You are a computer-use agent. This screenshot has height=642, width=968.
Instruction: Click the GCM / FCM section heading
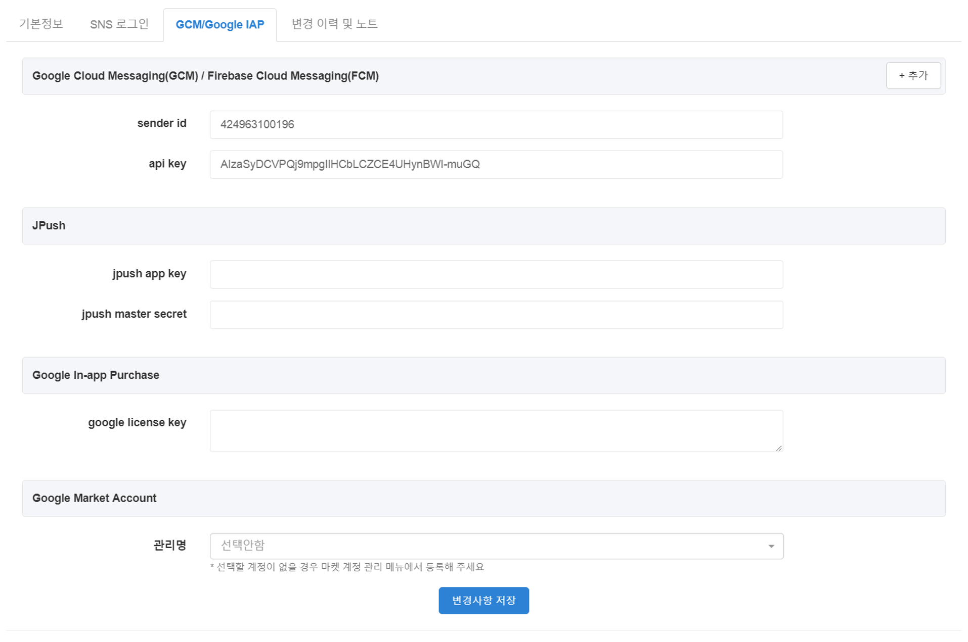(x=205, y=76)
